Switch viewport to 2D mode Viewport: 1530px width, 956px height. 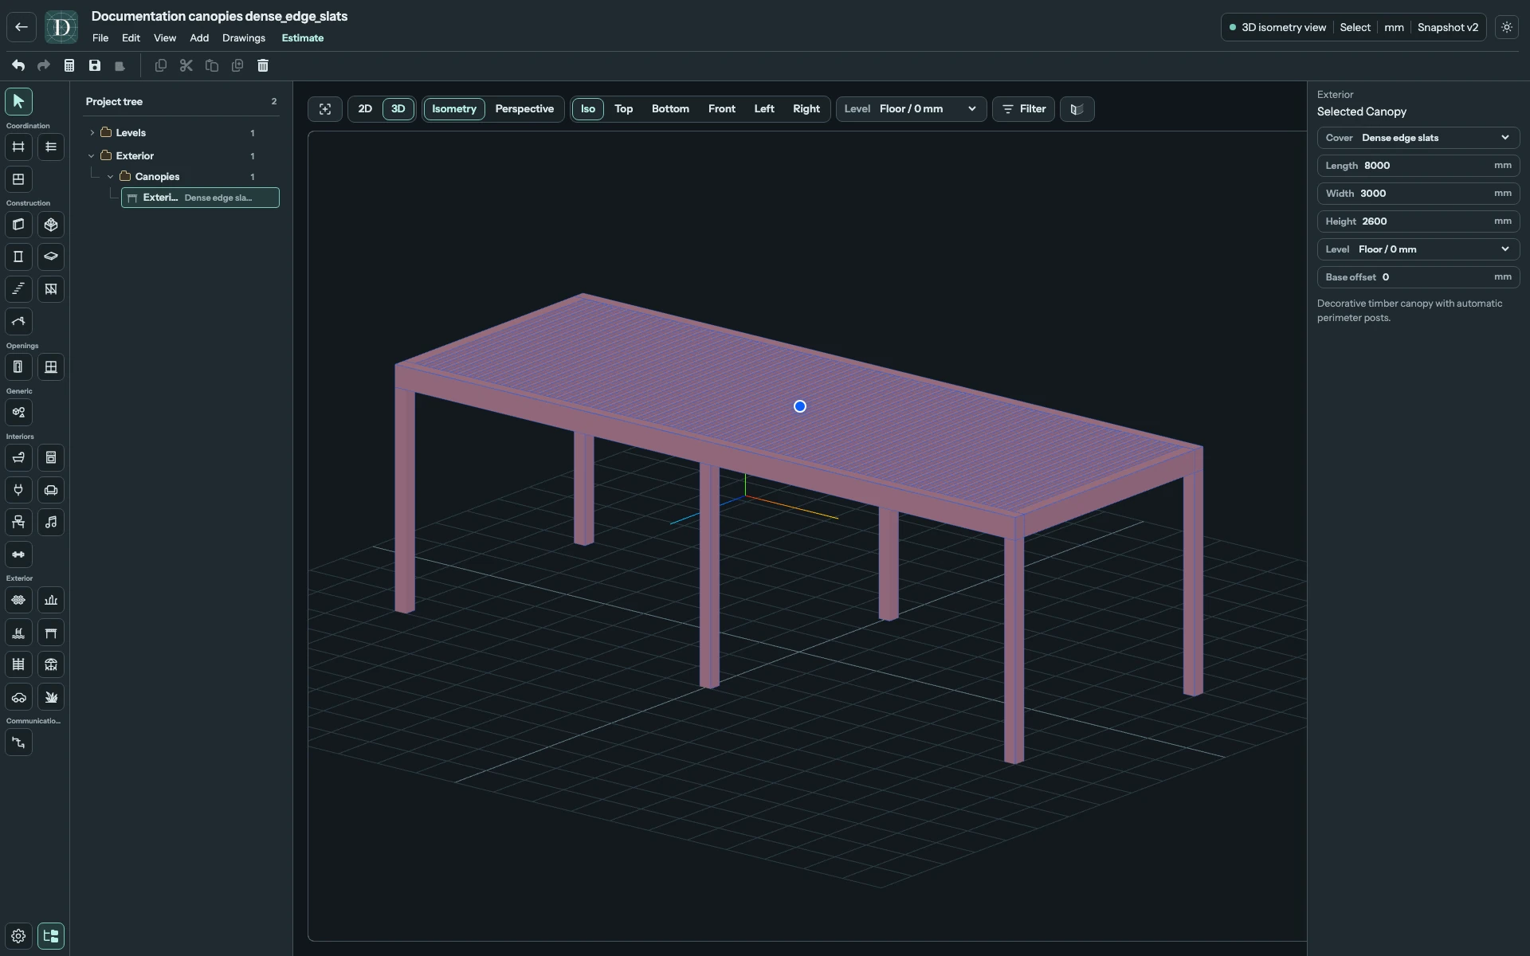click(365, 109)
